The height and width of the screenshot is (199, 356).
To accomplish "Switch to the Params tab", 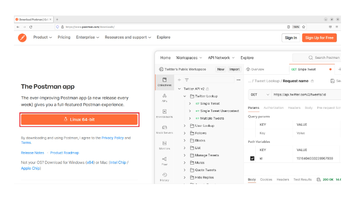I will (x=253, y=108).
